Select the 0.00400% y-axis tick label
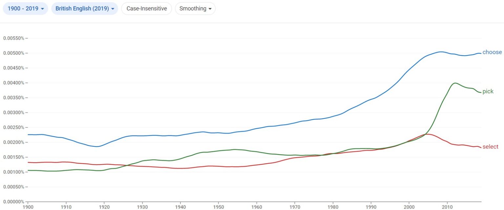The image size is (504, 210). coord(13,83)
